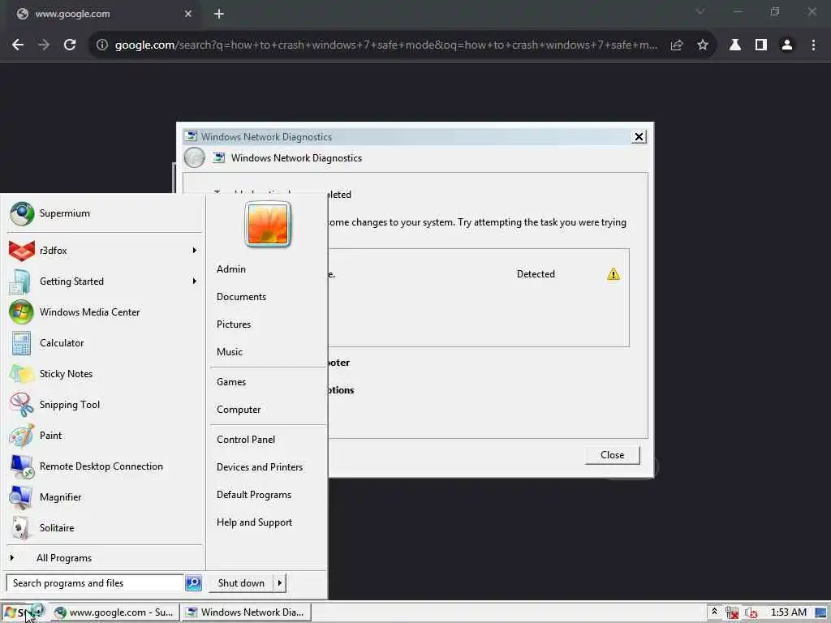Close the Windows Network Diagnostics window with X
This screenshot has height=623, width=831.
click(639, 136)
